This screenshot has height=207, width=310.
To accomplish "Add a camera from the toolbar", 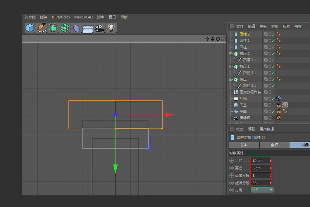I will click(100, 28).
